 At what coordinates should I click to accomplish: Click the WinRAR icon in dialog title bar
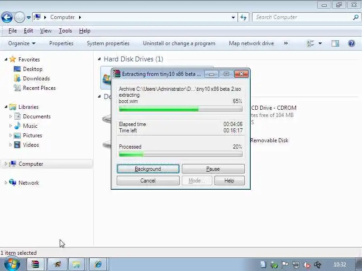click(x=117, y=74)
